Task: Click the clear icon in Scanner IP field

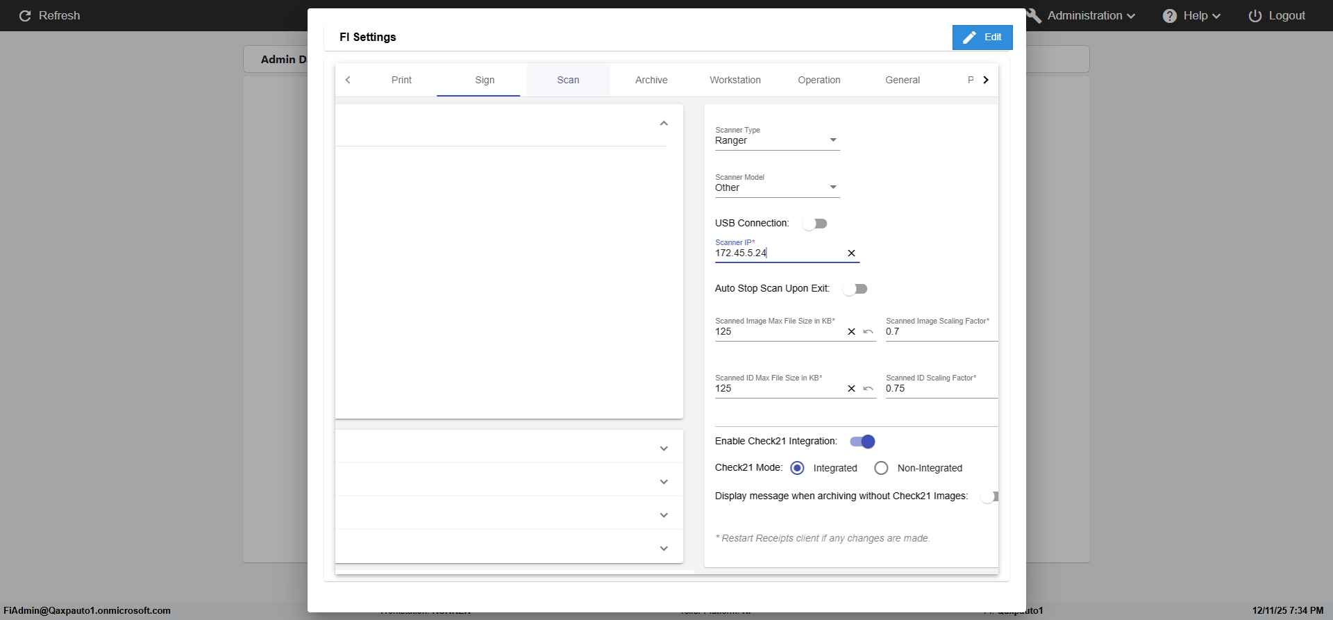Action: (851, 253)
